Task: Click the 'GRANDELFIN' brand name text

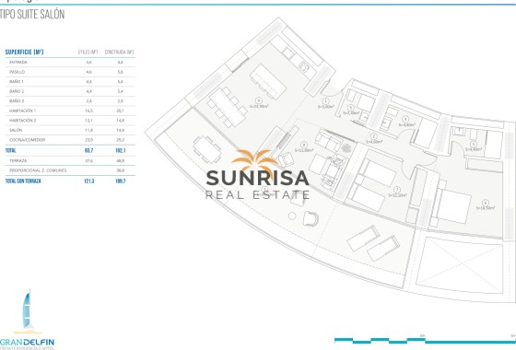Action: [x=27, y=342]
